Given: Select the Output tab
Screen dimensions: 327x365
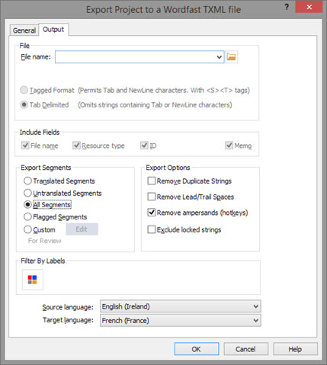Looking at the screenshot, I should tap(53, 30).
